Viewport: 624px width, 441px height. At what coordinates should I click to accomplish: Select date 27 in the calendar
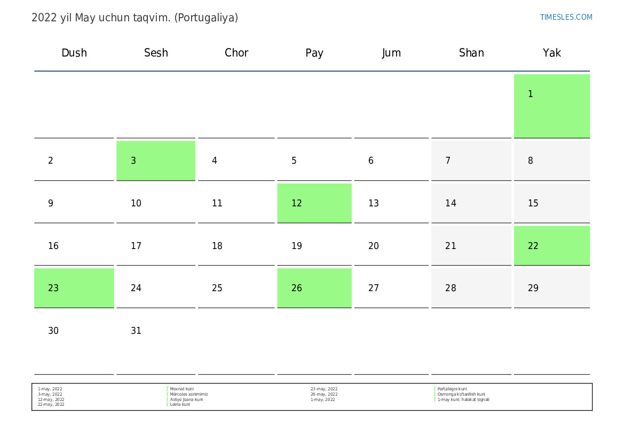coord(391,288)
